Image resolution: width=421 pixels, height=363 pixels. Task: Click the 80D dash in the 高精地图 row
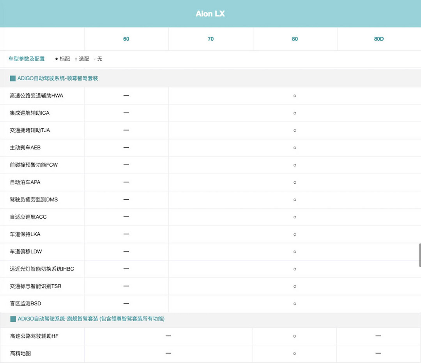pyautogui.click(x=378, y=353)
